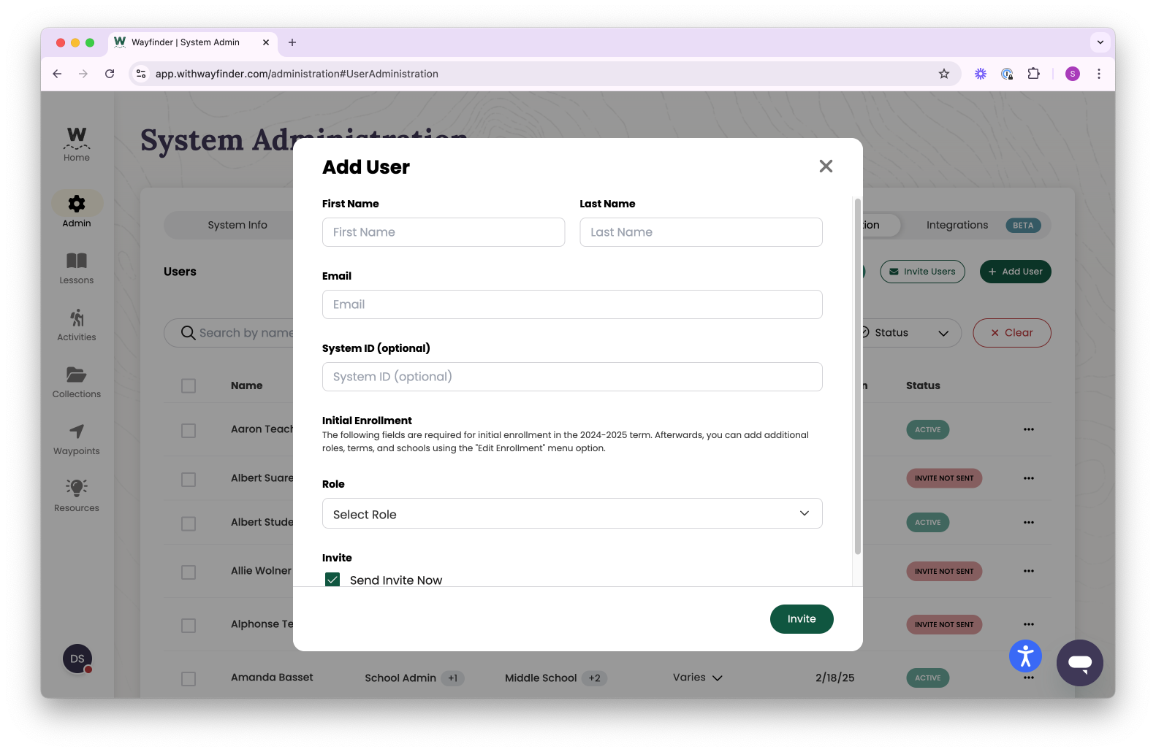Check the Albert Stude row checkbox
Image resolution: width=1156 pixels, height=752 pixels.
click(x=189, y=524)
